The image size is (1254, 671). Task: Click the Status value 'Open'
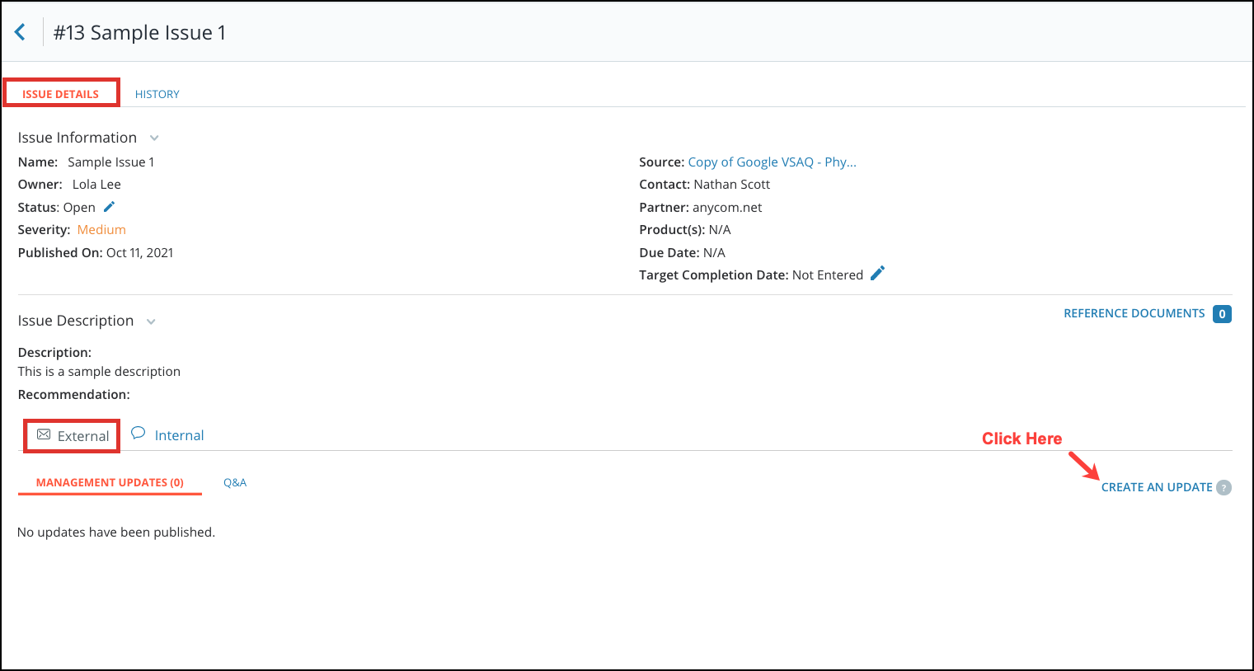[79, 208]
